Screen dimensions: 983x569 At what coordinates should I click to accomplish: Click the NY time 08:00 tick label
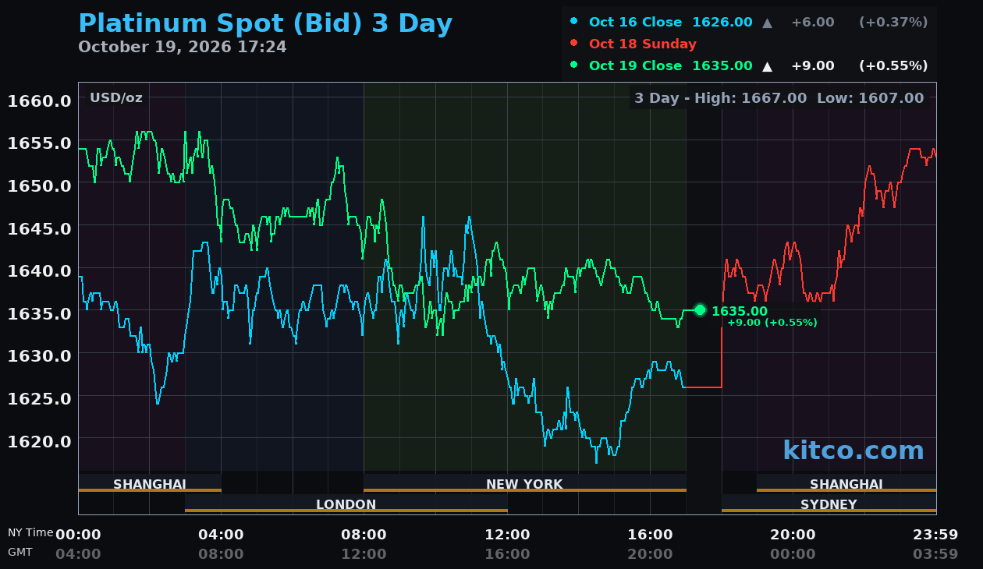point(364,535)
